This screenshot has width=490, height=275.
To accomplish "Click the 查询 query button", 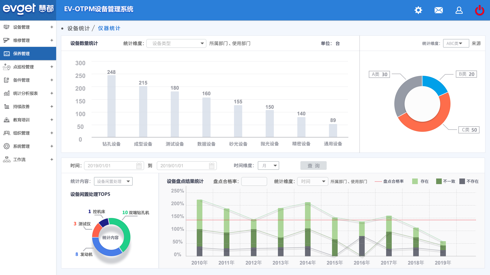I will (x=313, y=166).
